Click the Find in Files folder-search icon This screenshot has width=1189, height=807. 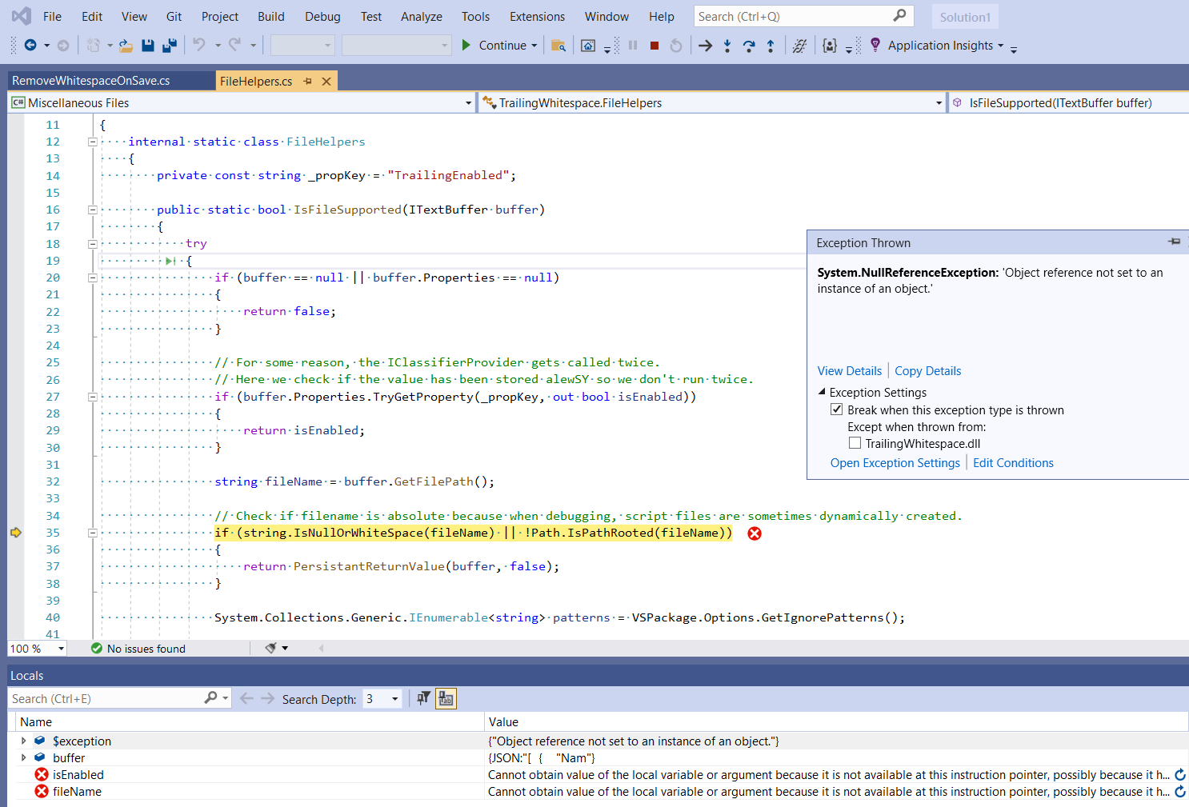pos(558,46)
